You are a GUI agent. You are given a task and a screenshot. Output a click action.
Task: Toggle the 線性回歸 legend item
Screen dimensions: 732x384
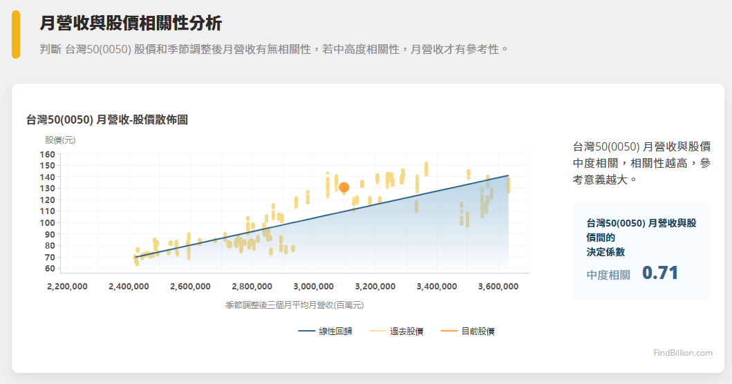pyautogui.click(x=326, y=332)
